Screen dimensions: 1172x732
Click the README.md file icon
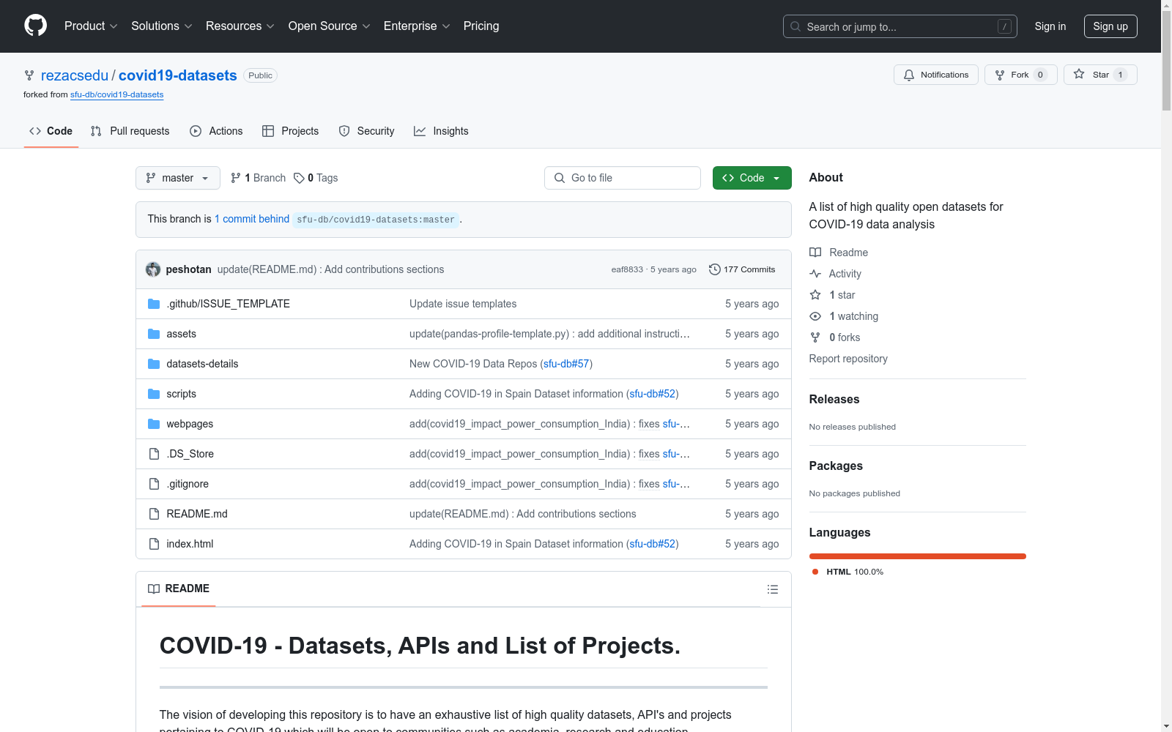[154, 514]
